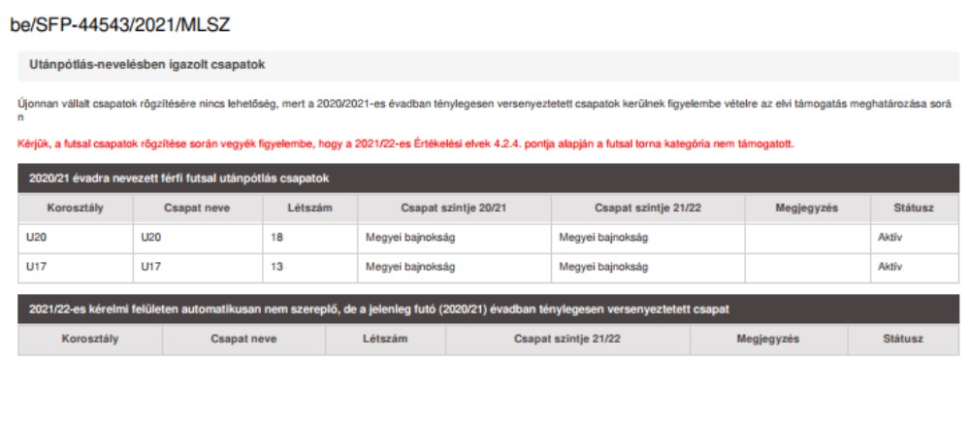Click the headcount value 13

tap(276, 268)
